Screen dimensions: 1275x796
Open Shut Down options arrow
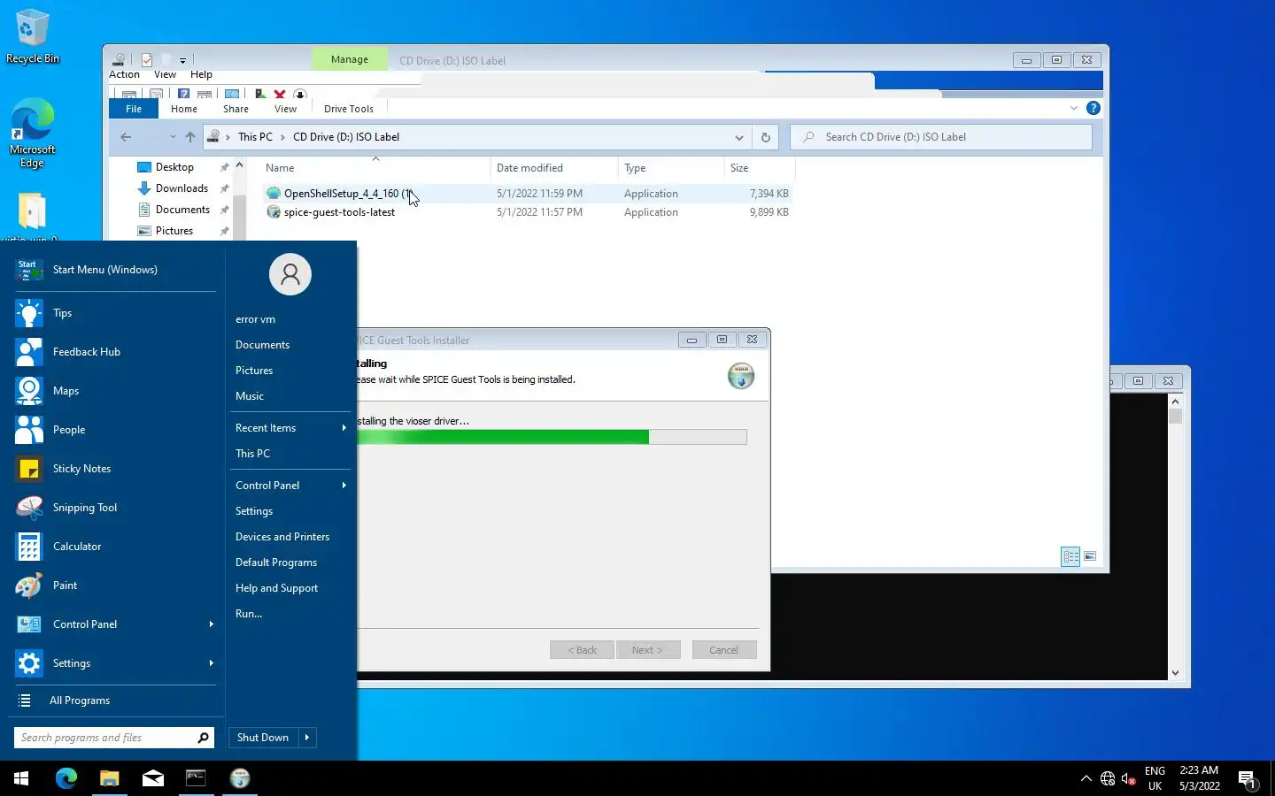point(307,738)
